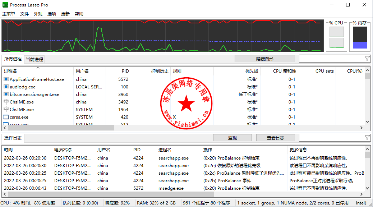Click the % CPU usage meter
Viewport: 373px width, 207px height.
[x=337, y=37]
